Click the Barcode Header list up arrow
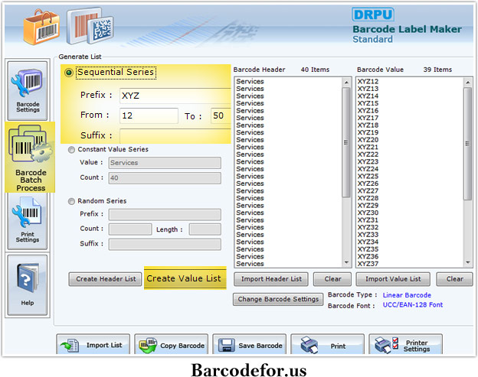Viewport: 478px width, 377px height. click(x=346, y=82)
